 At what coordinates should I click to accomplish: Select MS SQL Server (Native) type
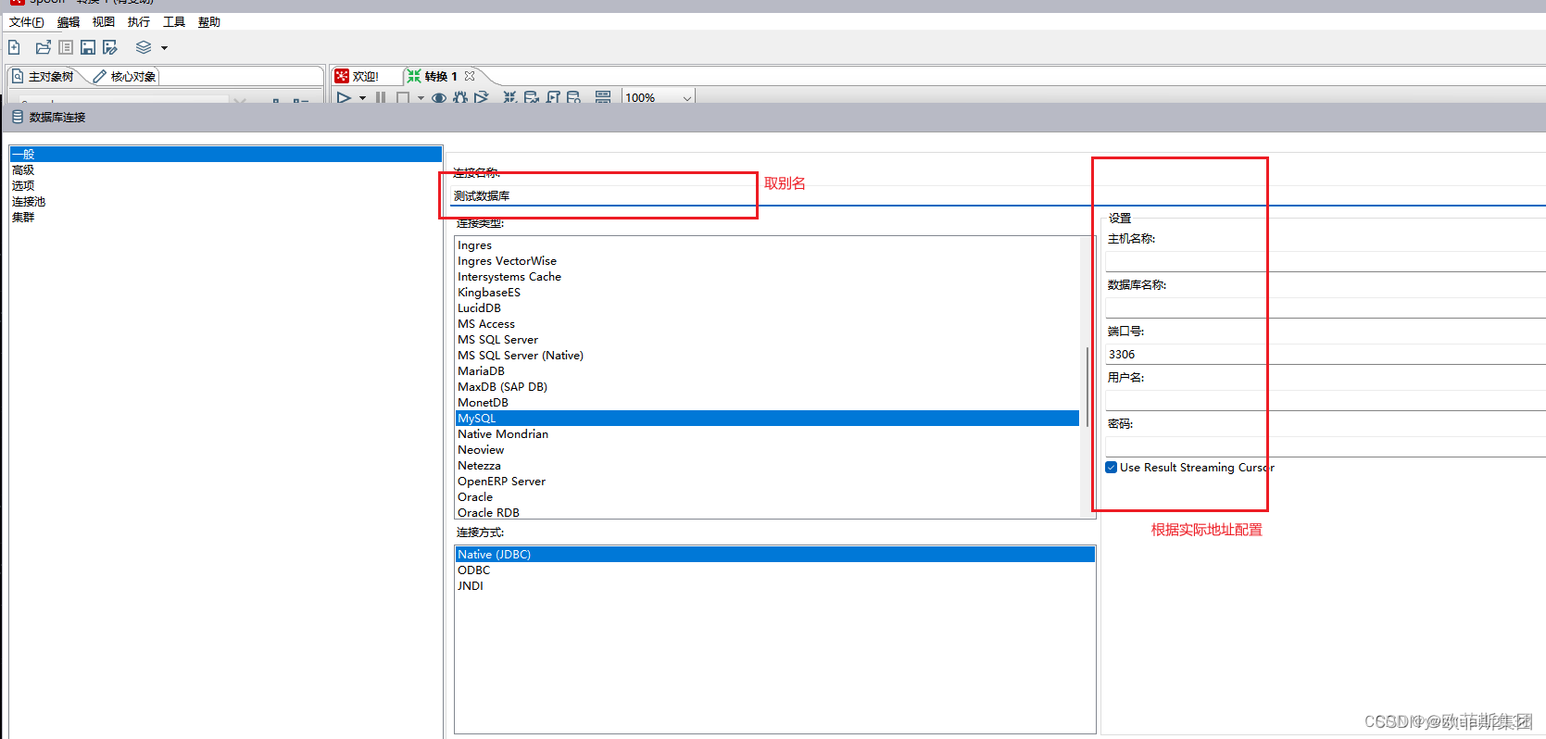click(x=521, y=356)
